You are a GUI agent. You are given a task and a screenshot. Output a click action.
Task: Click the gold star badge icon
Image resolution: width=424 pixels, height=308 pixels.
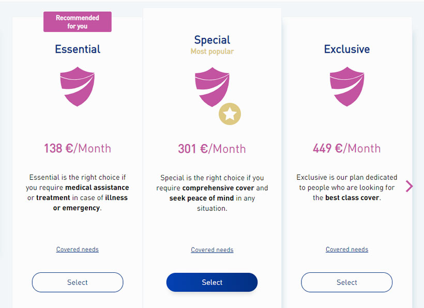coord(230,114)
